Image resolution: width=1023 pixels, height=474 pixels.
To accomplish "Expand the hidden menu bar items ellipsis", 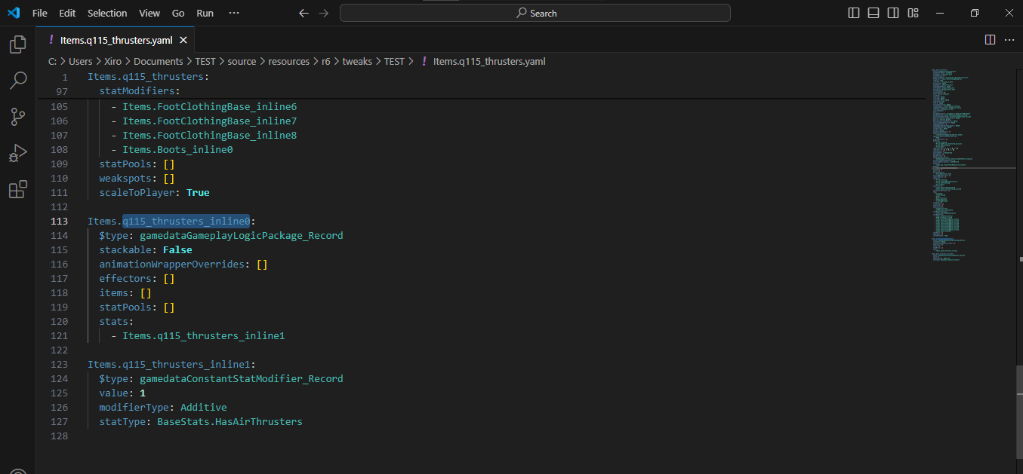I will tap(234, 13).
